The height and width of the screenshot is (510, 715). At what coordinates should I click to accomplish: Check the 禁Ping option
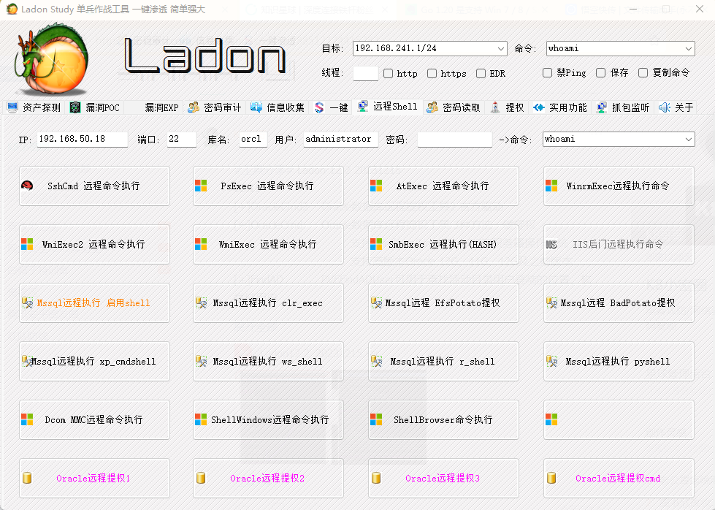(547, 72)
